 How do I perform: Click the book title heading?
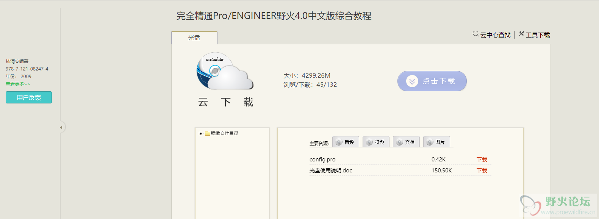(274, 16)
